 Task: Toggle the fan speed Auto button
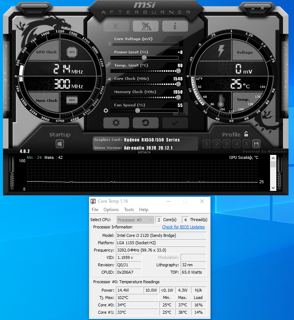click(181, 114)
